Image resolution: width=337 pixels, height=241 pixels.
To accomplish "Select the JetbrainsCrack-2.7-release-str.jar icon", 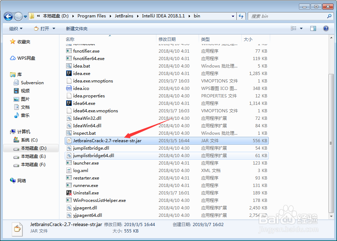I will pos(69,141).
